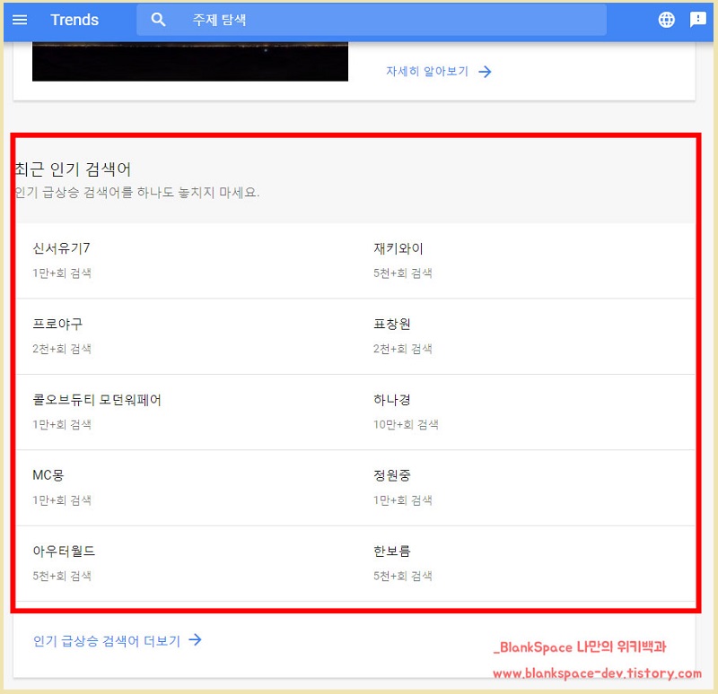This screenshot has width=718, height=694.
Task: Select trending search 표창원
Action: (391, 324)
